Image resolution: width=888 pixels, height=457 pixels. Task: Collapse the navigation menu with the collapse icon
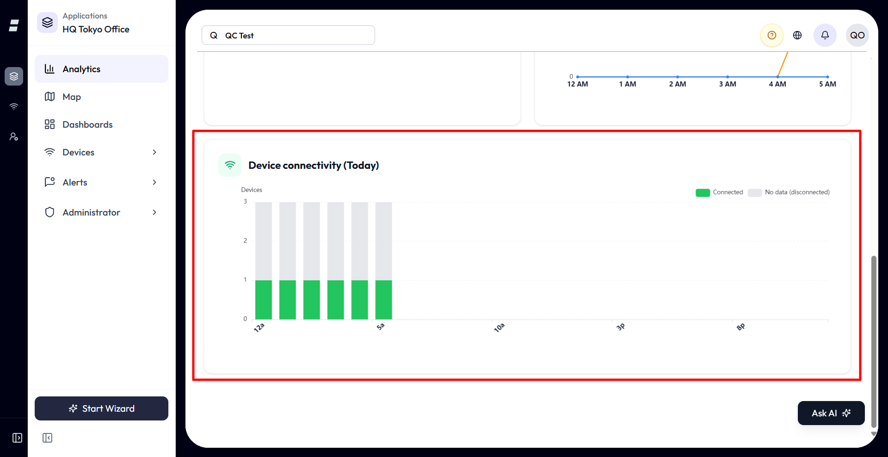(x=47, y=438)
